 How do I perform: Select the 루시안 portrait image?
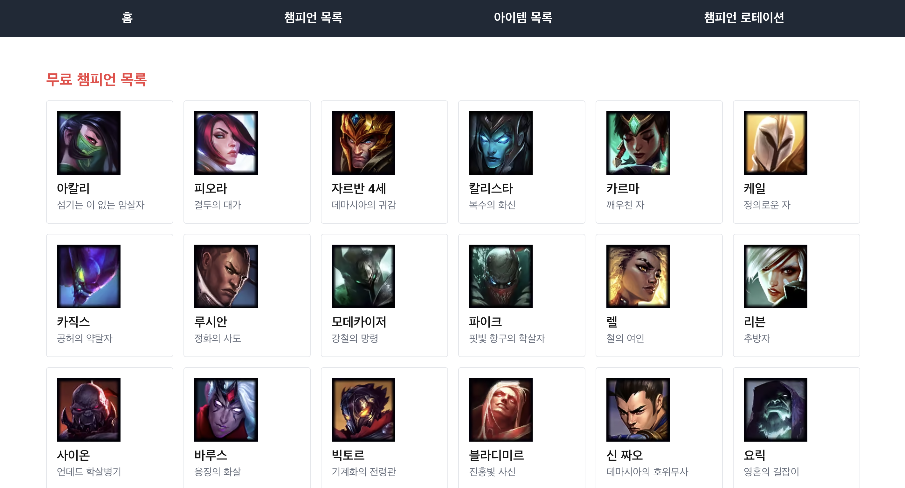226,276
